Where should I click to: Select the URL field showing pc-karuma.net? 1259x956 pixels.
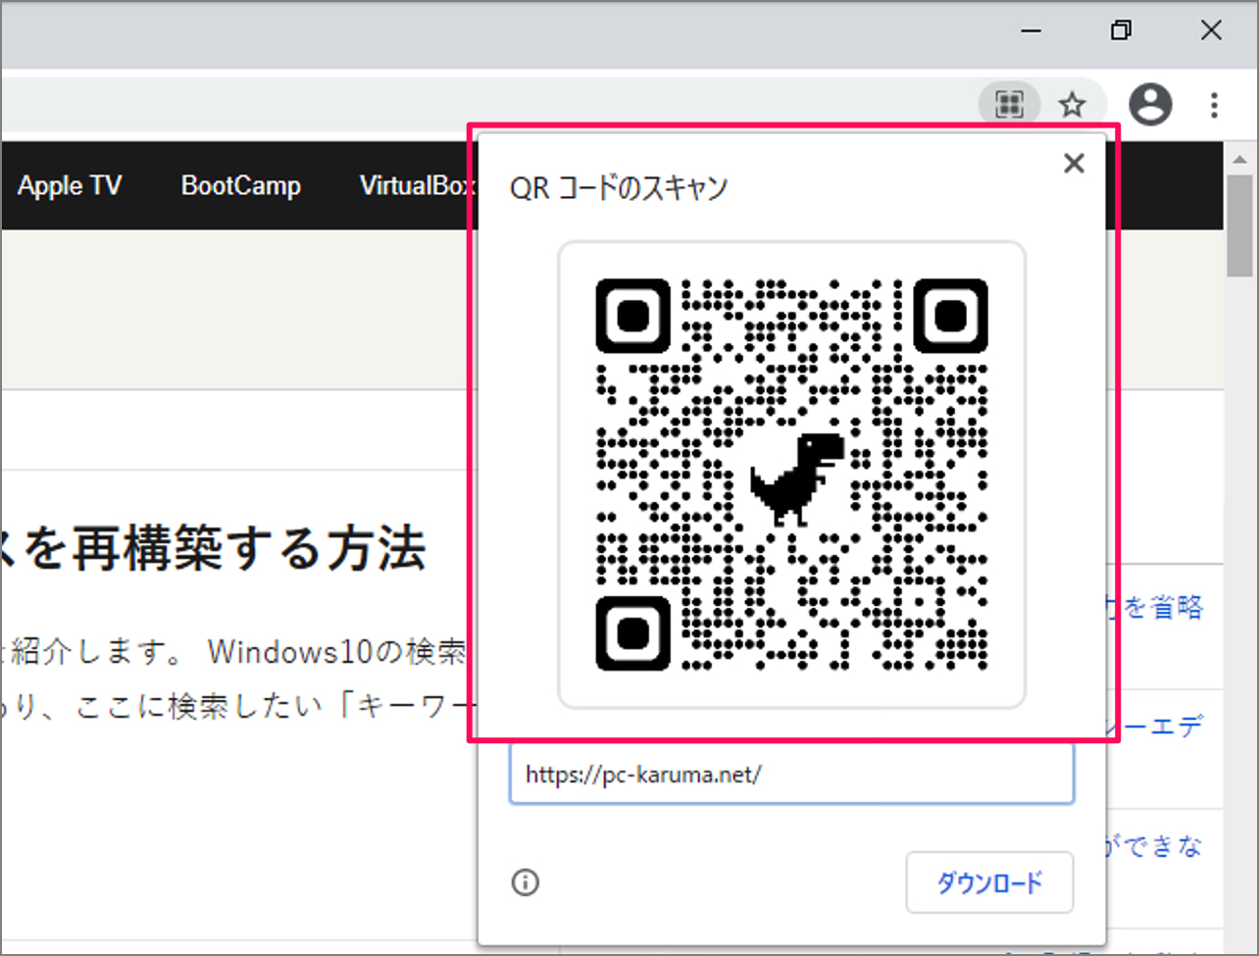[x=791, y=774]
